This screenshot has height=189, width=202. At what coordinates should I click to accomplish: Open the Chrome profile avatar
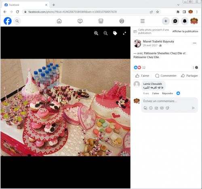[191, 12]
